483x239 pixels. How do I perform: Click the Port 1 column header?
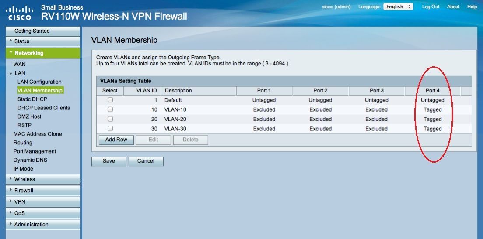tap(264, 91)
